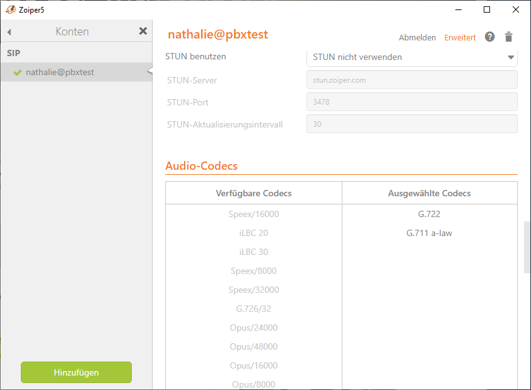Click the STUN-Port field
The height and width of the screenshot is (390, 531).
(411, 102)
